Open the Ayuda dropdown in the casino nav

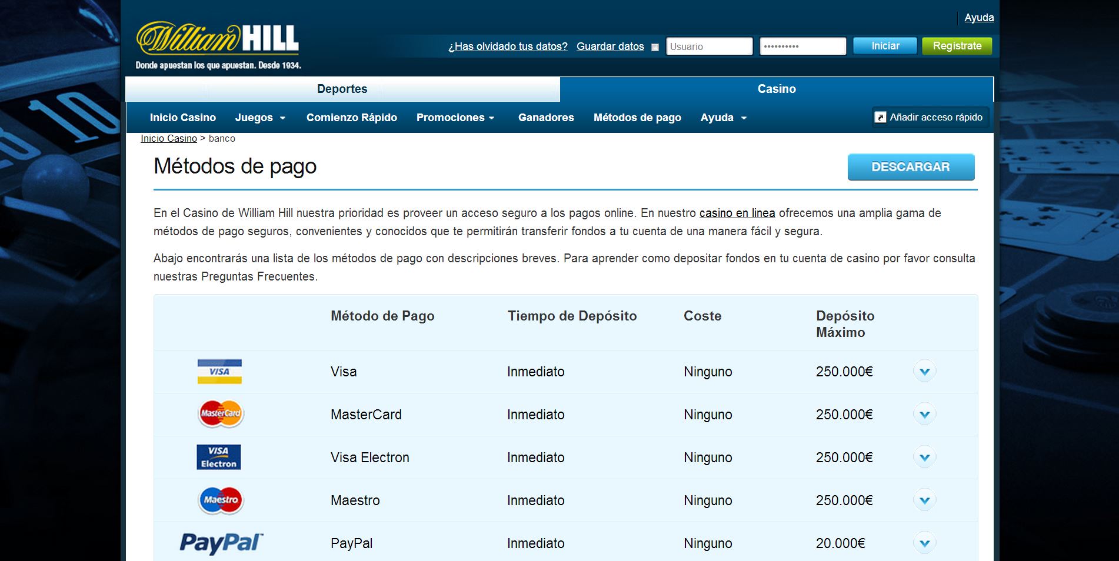point(724,118)
